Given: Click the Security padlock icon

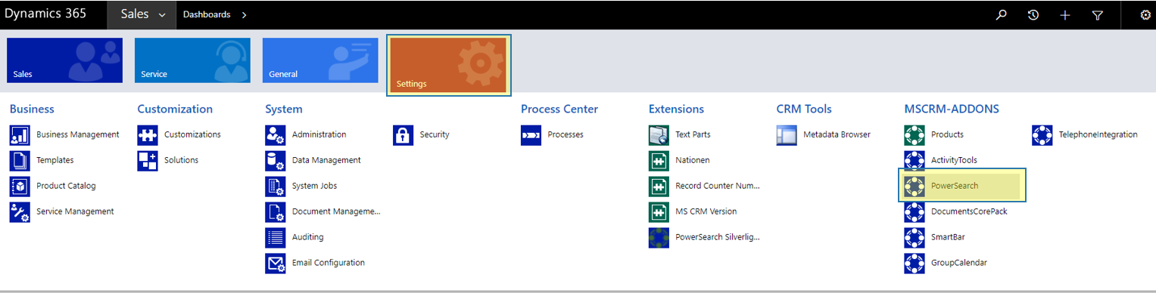Looking at the screenshot, I should (404, 135).
